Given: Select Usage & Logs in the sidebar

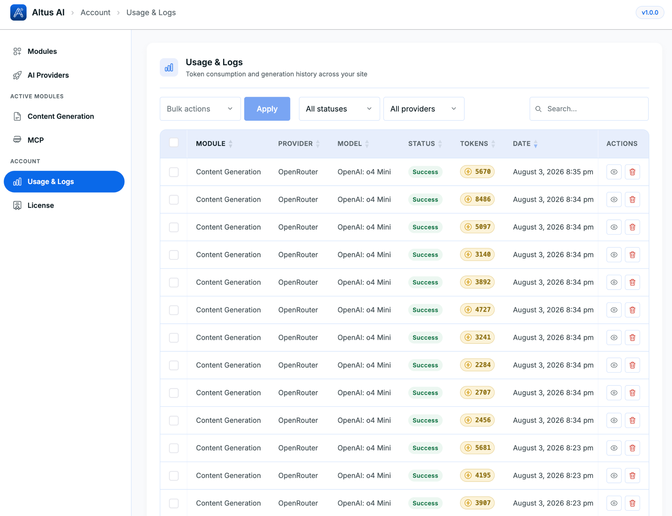Looking at the screenshot, I should point(64,182).
